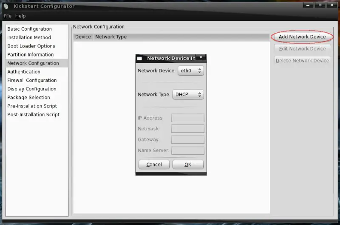The height and width of the screenshot is (225, 340).
Task: Open the Network Device eth0 dropdown
Action: point(191,70)
